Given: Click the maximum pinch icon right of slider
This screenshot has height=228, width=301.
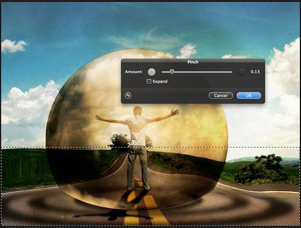Looking at the screenshot, I should point(242,72).
